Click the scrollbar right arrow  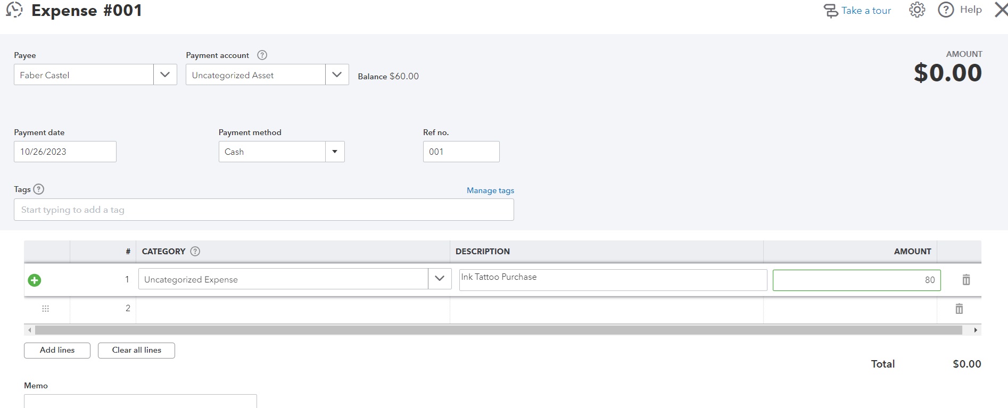(976, 330)
